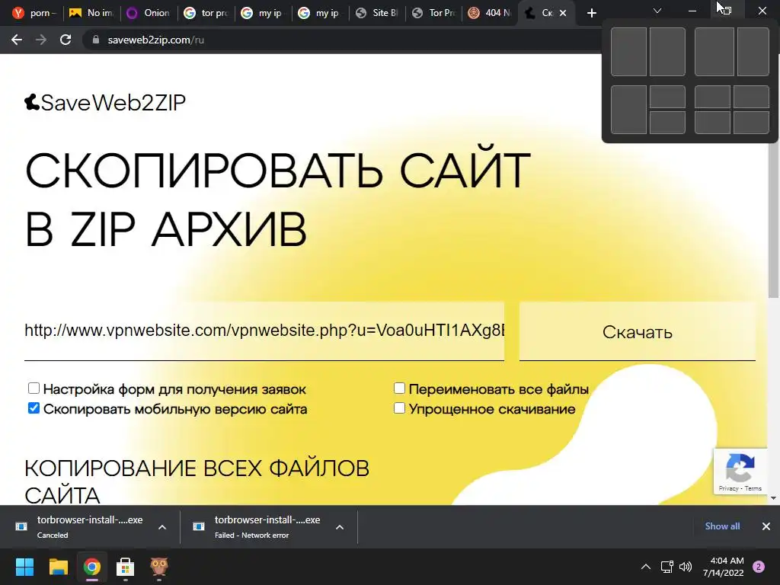Image resolution: width=780 pixels, height=585 pixels.
Task: Click the volume speaker icon
Action: point(686,567)
